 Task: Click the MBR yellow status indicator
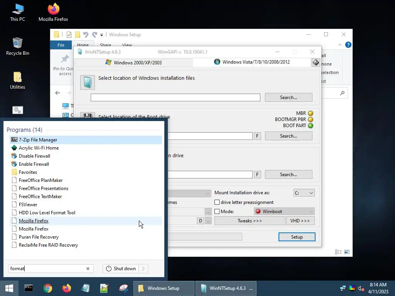coord(311,113)
